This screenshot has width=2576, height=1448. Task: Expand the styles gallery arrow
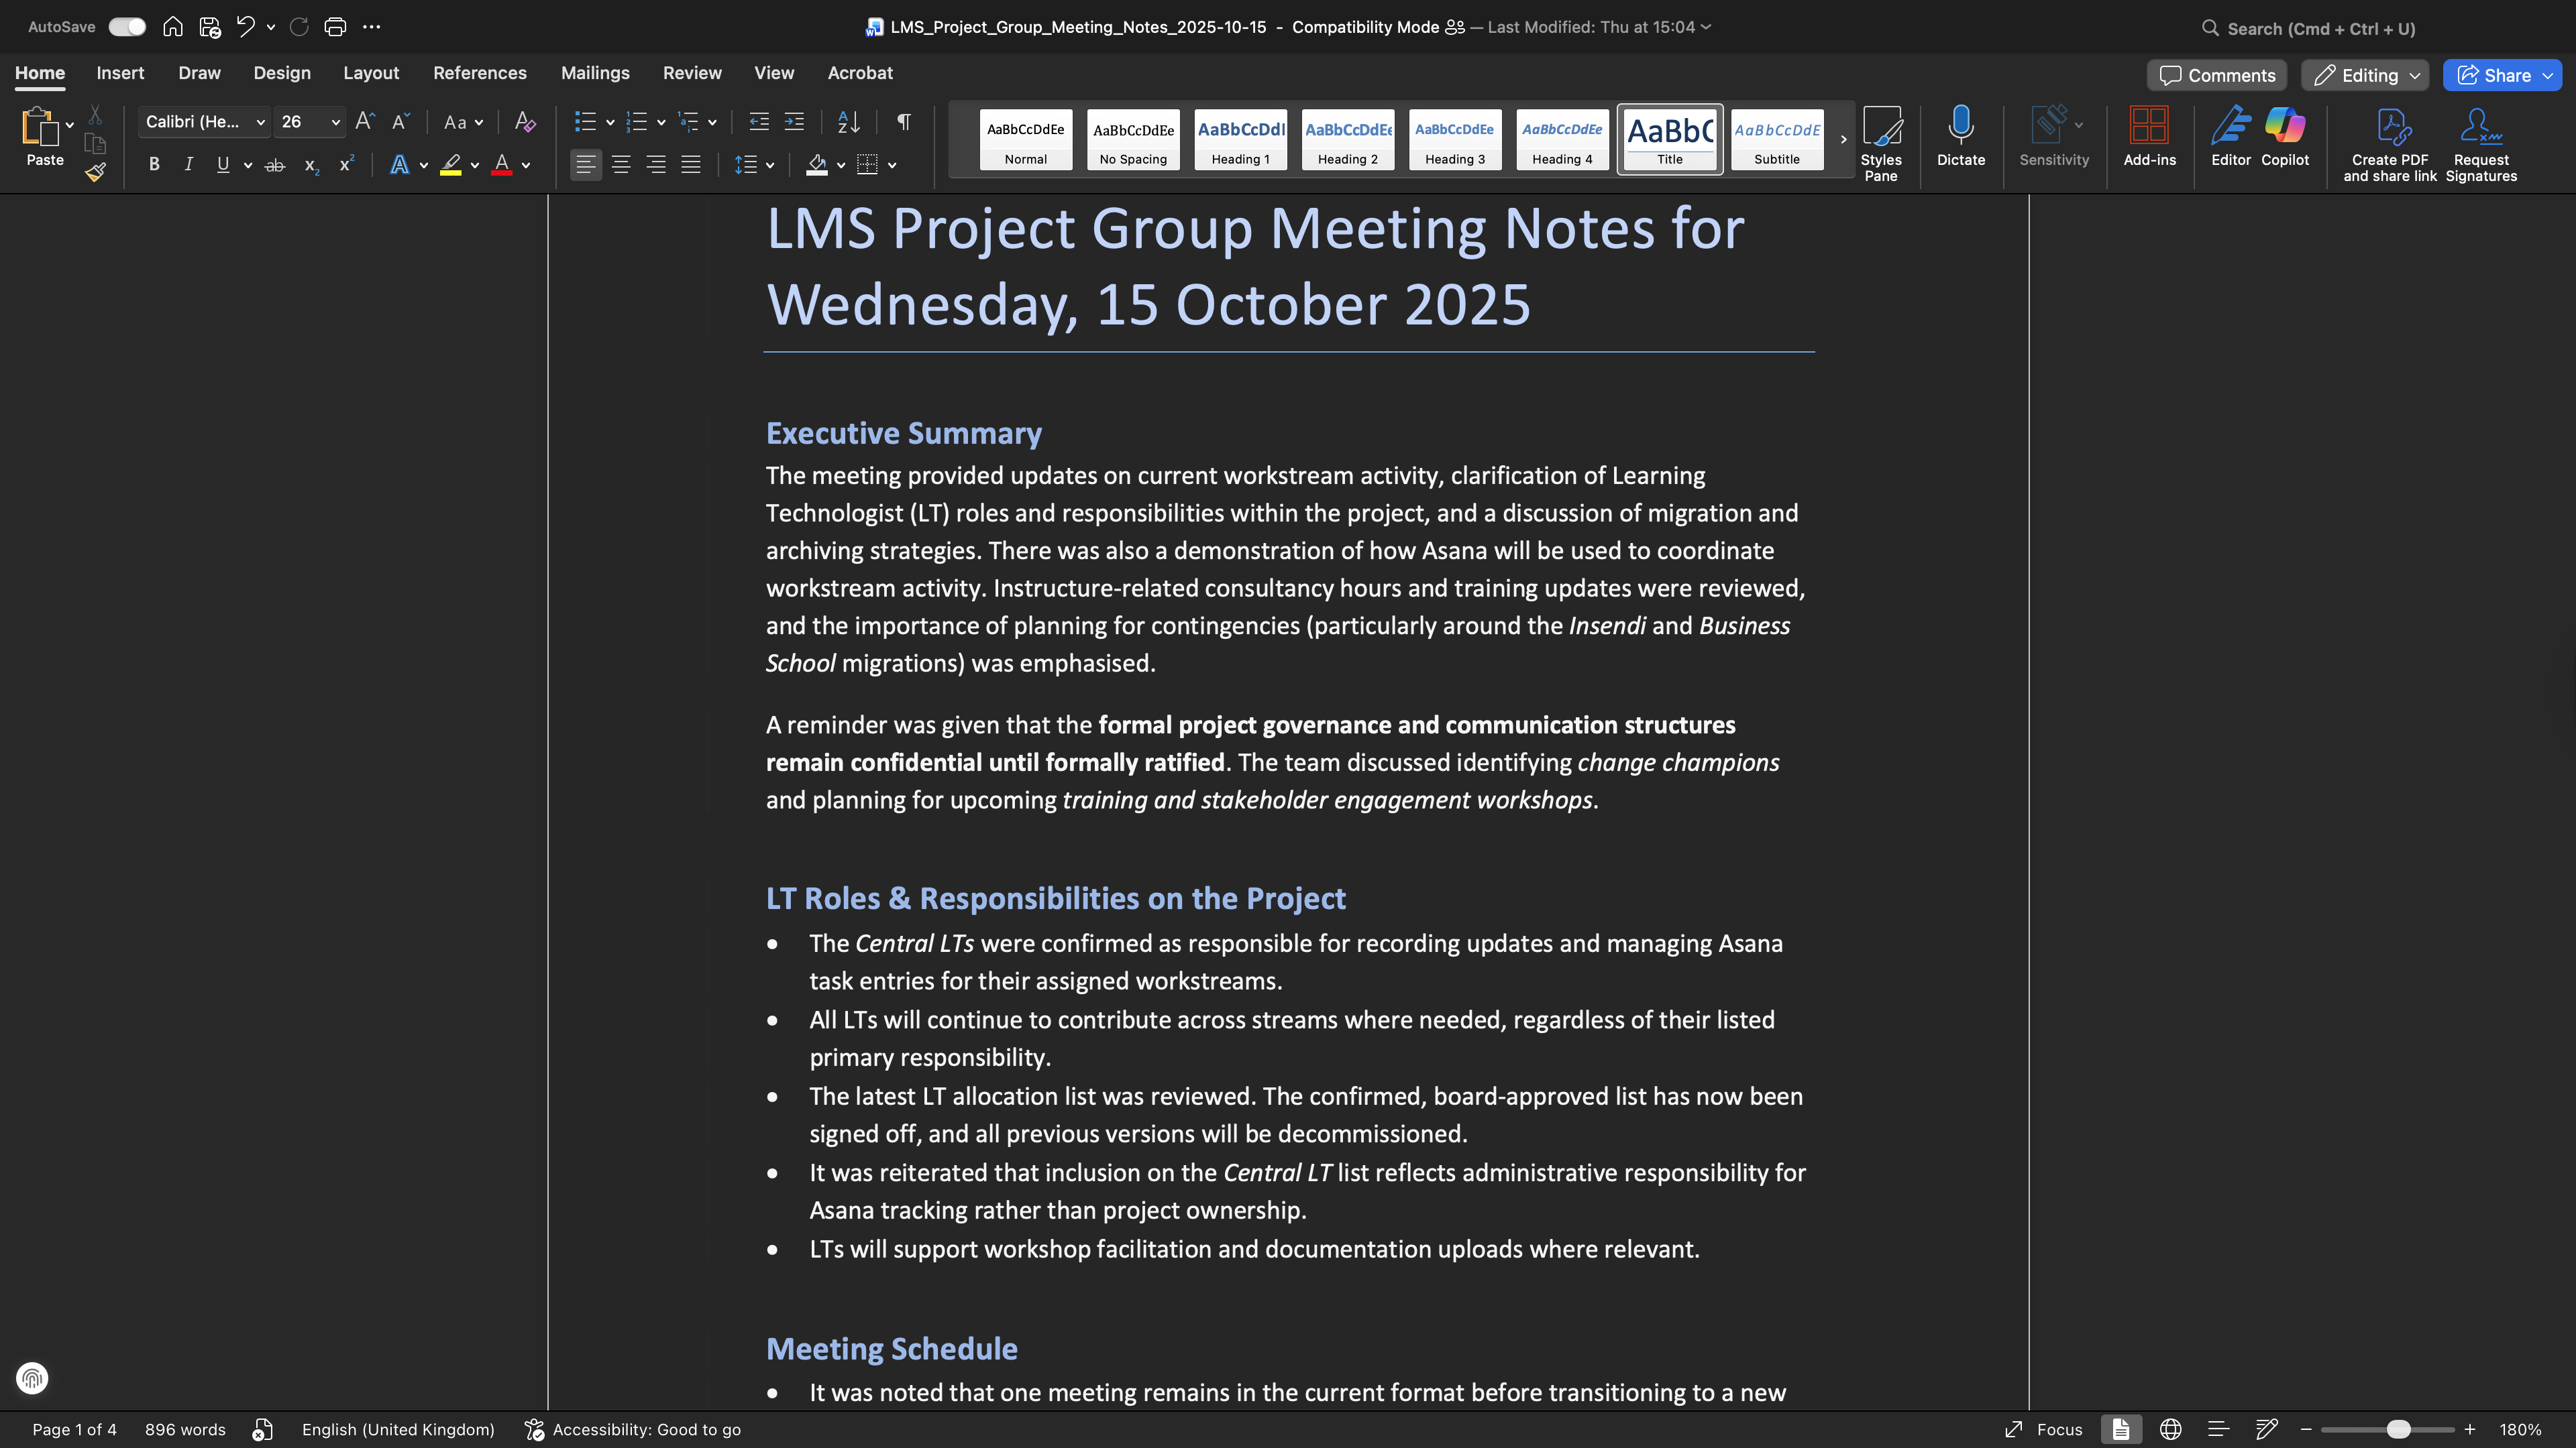[1843, 140]
